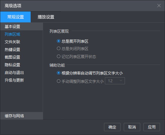Screen dimensions: 165x135
Task: Click the 取消 button
Action: click(x=132, y=127)
